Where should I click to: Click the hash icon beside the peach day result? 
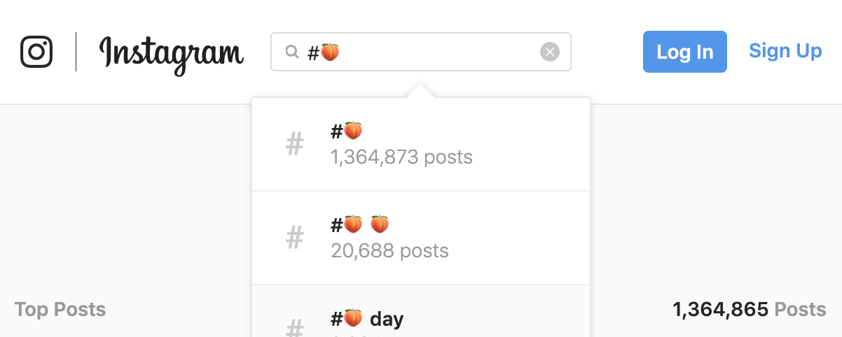(x=295, y=327)
